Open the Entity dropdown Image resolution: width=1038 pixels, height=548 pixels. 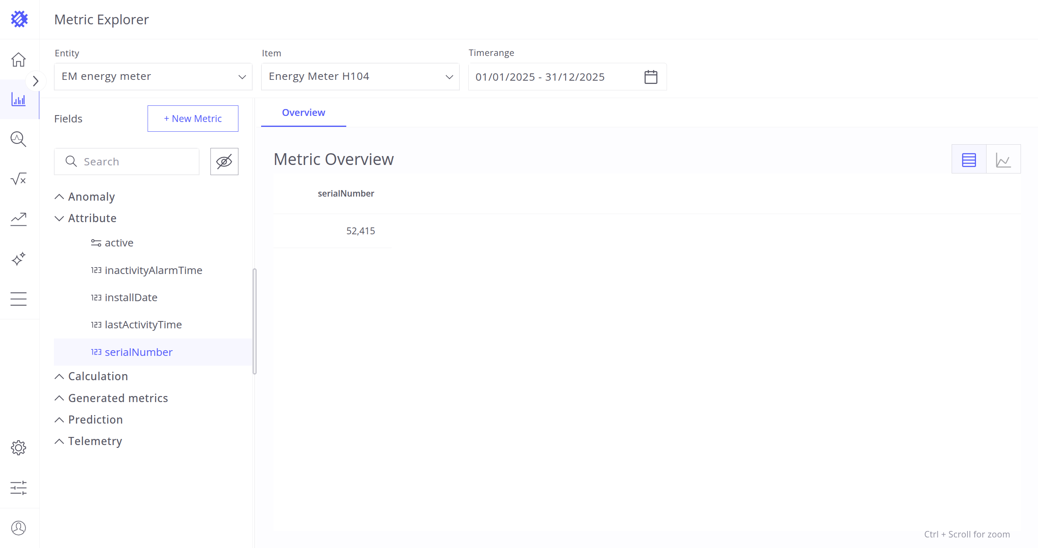[x=153, y=77]
